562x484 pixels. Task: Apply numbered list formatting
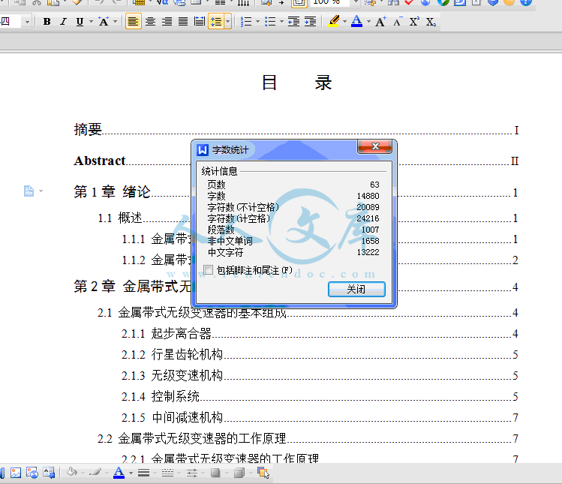(246, 22)
